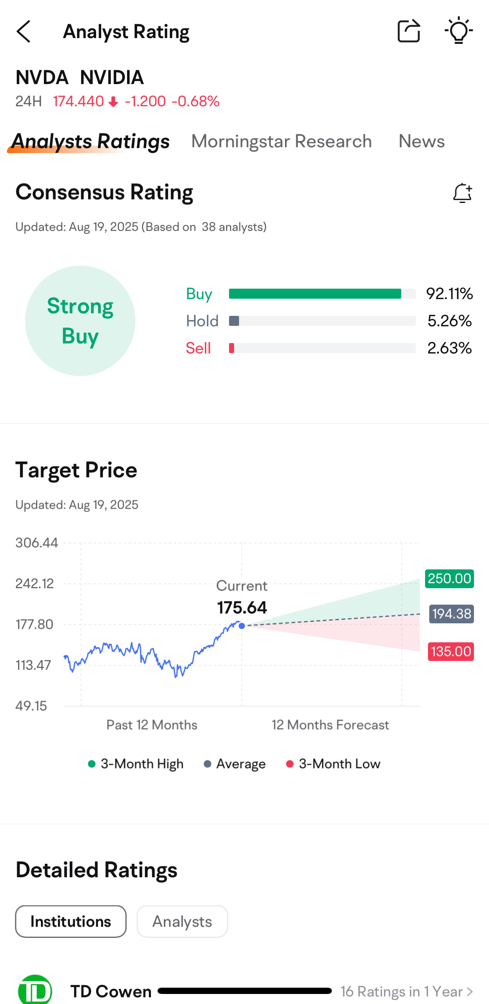Tap the consensus rating alert bell icon
489x1004 pixels.
click(x=462, y=193)
